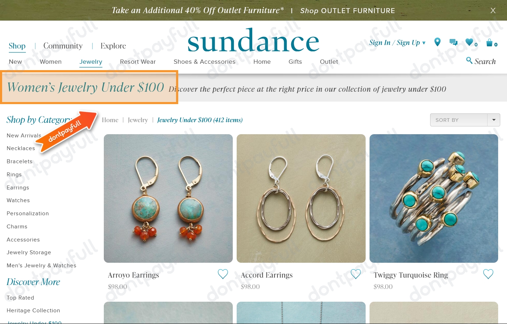The image size is (507, 324).
Task: Open the shopping bag icon
Action: [490, 42]
